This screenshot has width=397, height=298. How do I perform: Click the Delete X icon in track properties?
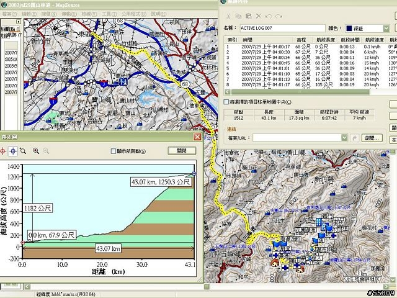(x=259, y=16)
